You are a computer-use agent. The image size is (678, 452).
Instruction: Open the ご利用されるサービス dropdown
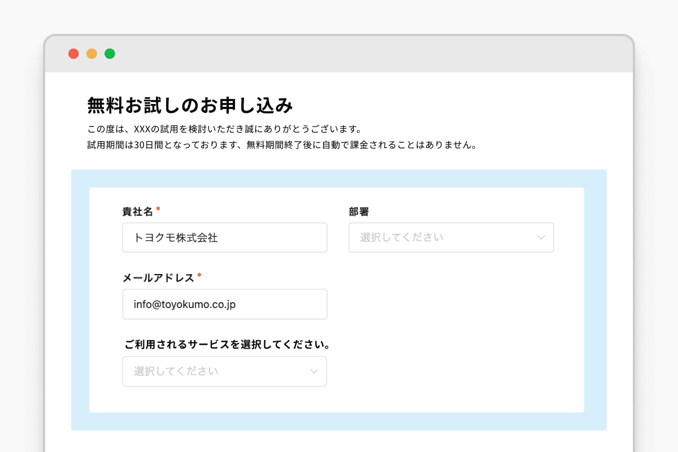point(224,371)
